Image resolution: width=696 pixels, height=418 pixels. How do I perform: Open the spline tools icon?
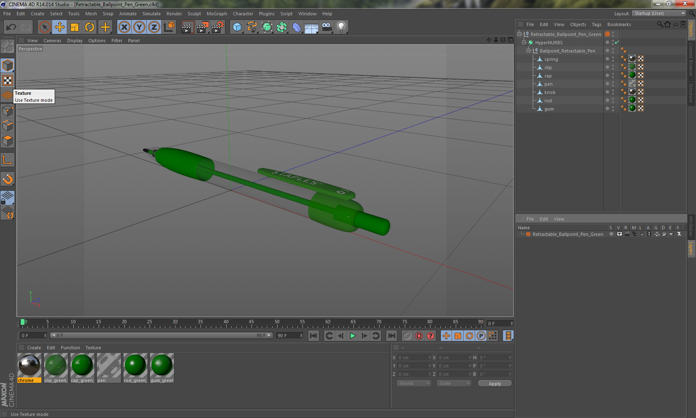[x=252, y=27]
